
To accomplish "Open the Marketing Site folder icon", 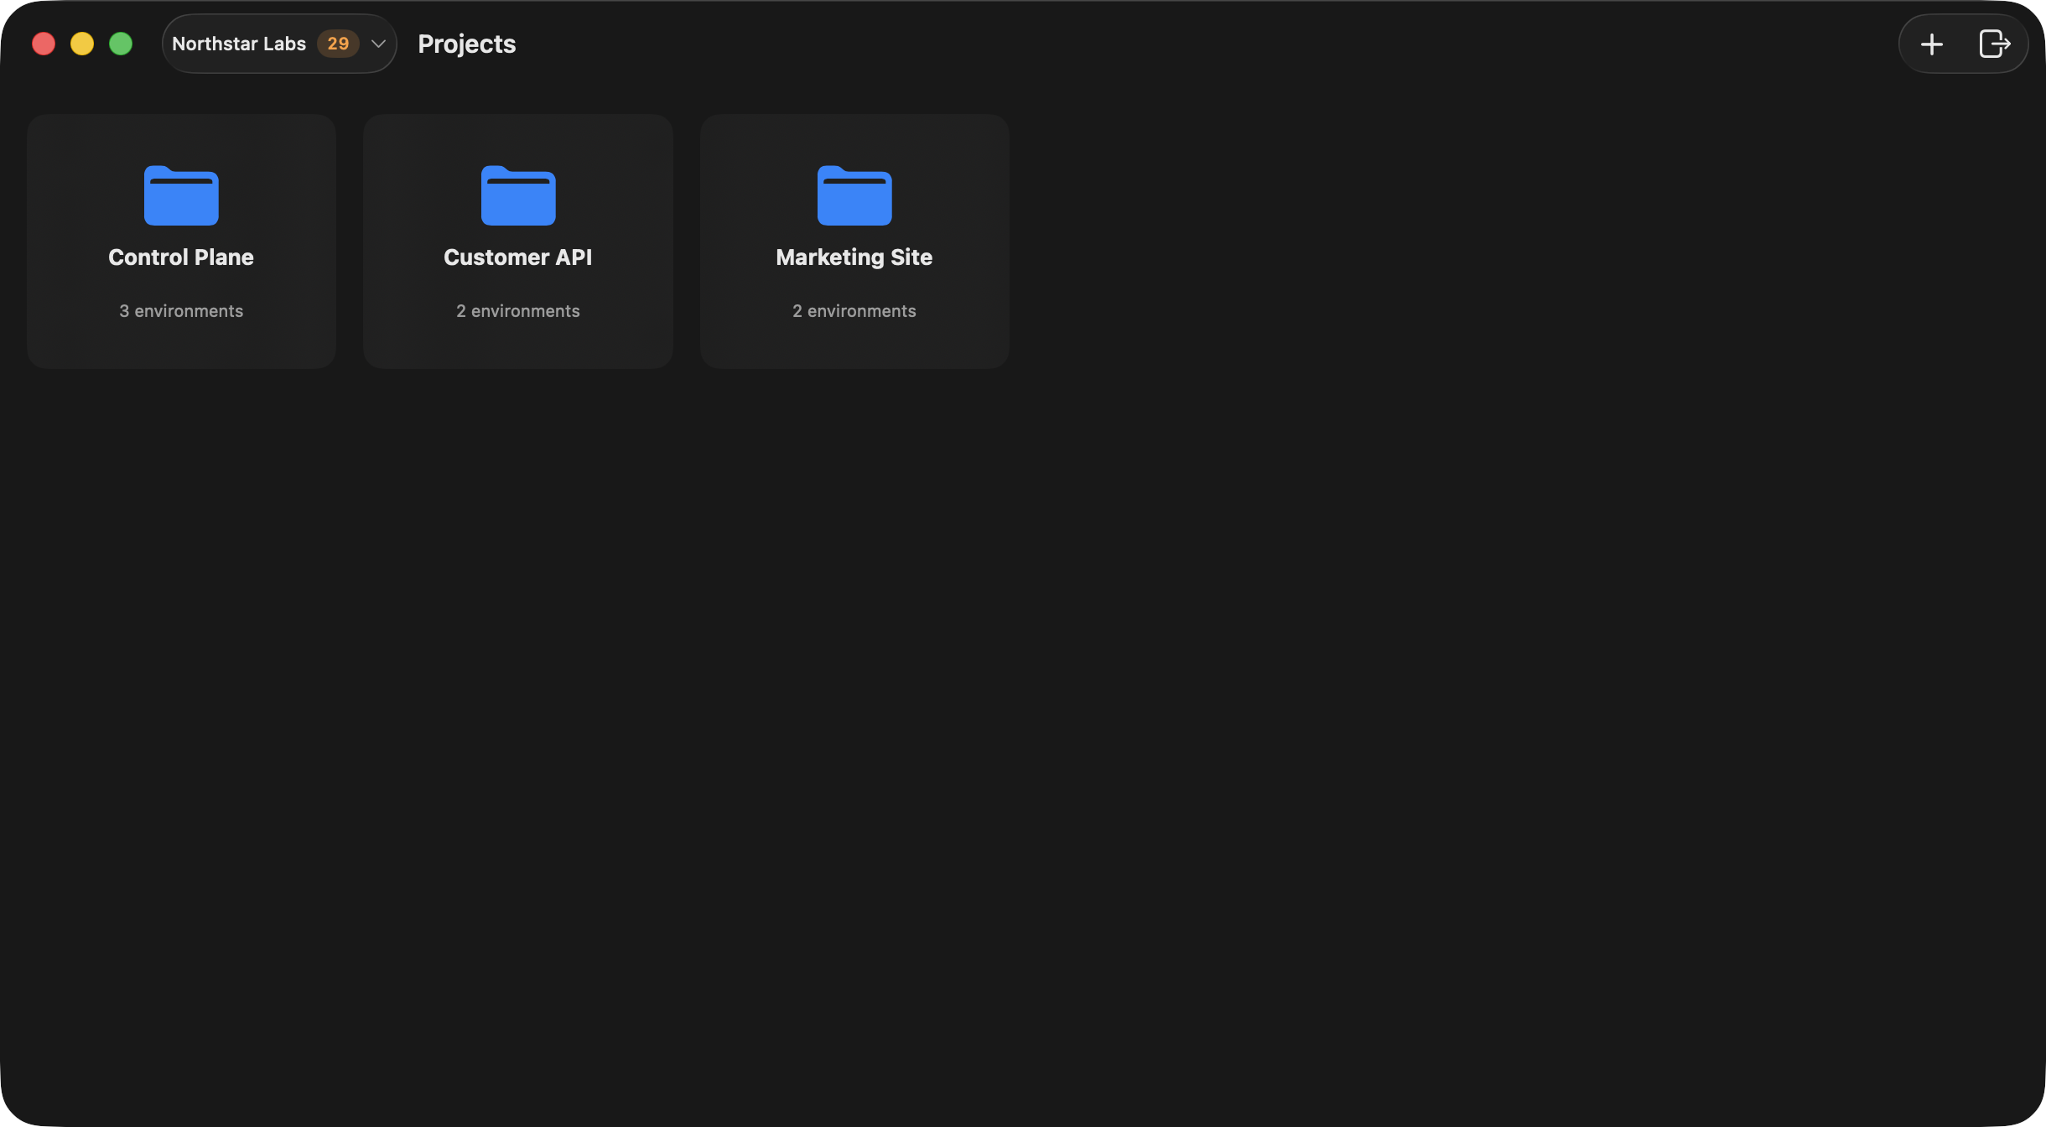I will pyautogui.click(x=853, y=196).
